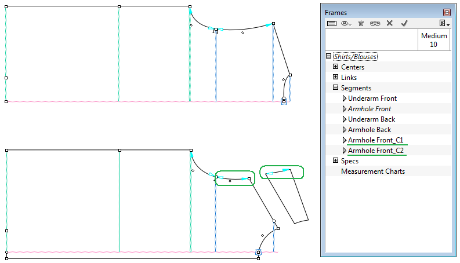
Task: Select the Underarm Back segment
Action: (371, 119)
